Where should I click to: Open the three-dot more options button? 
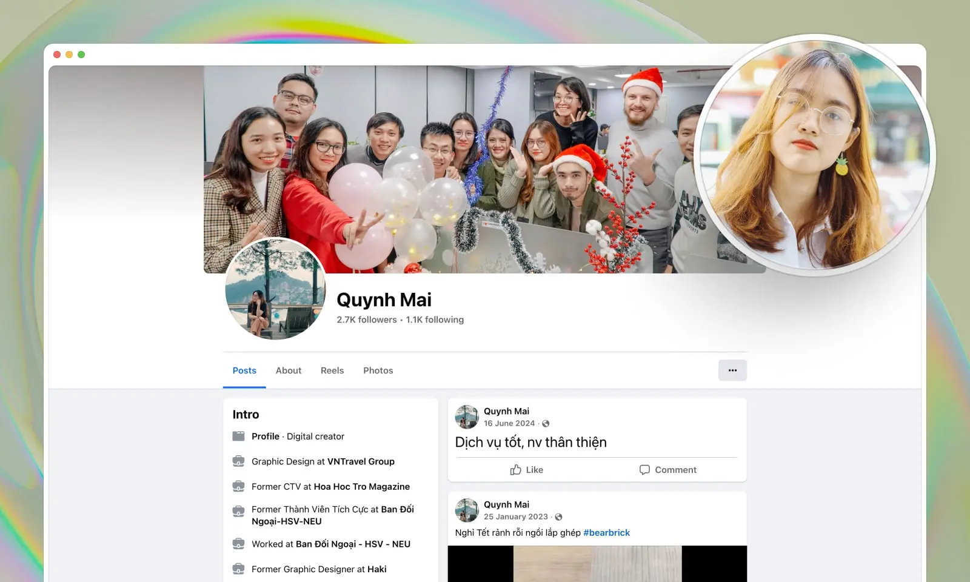coord(732,370)
